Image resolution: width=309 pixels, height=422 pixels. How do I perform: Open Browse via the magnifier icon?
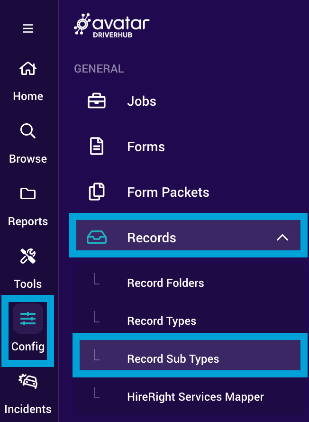28,131
